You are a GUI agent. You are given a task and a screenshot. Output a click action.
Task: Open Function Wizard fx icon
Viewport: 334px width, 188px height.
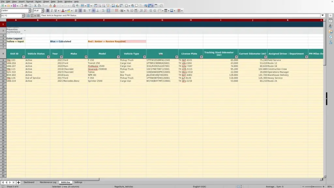pos(28,15)
